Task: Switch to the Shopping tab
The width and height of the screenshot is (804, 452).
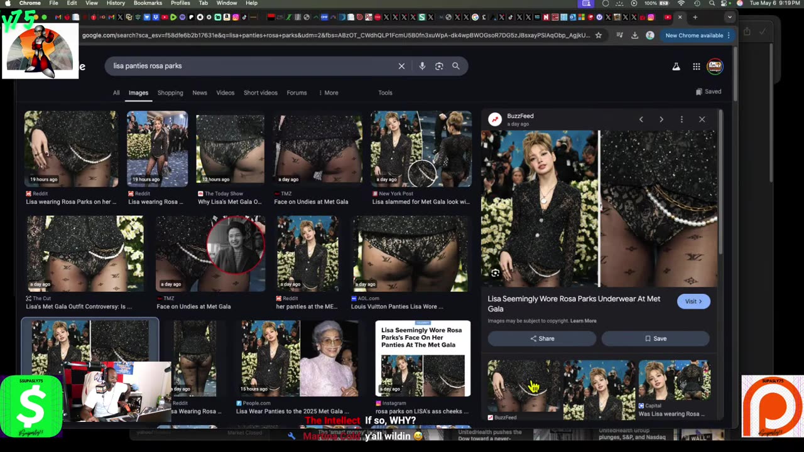Action: point(170,93)
